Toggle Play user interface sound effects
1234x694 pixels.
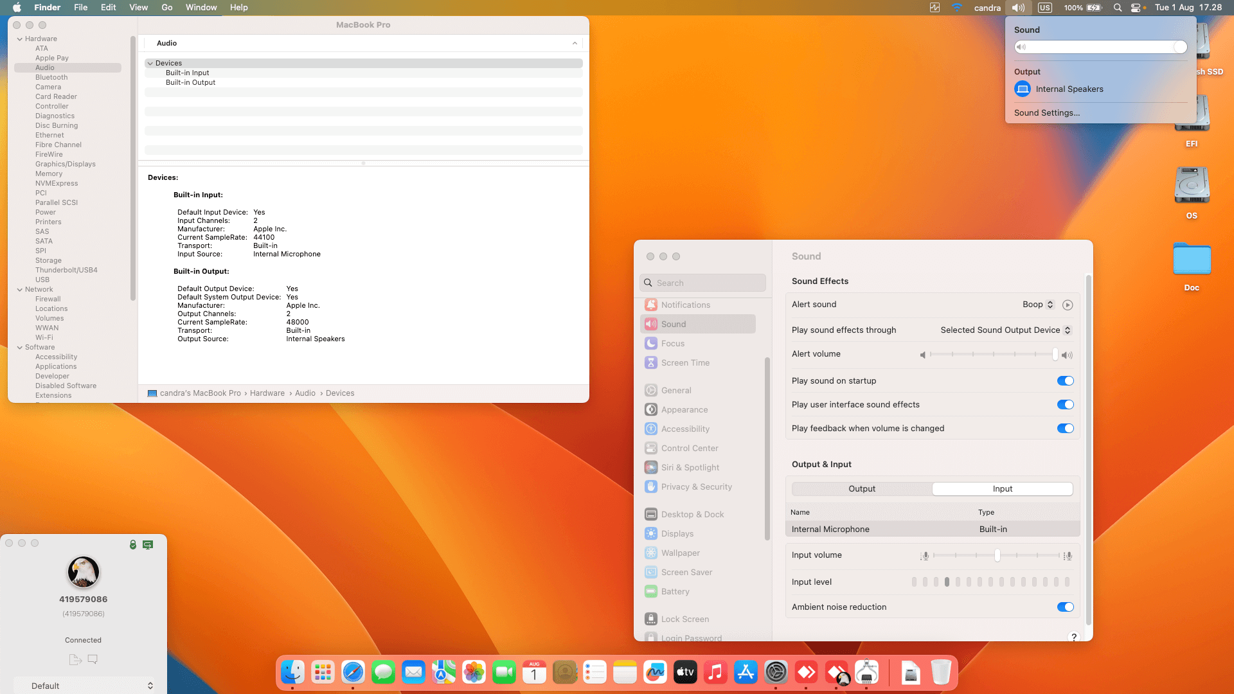coord(1065,405)
